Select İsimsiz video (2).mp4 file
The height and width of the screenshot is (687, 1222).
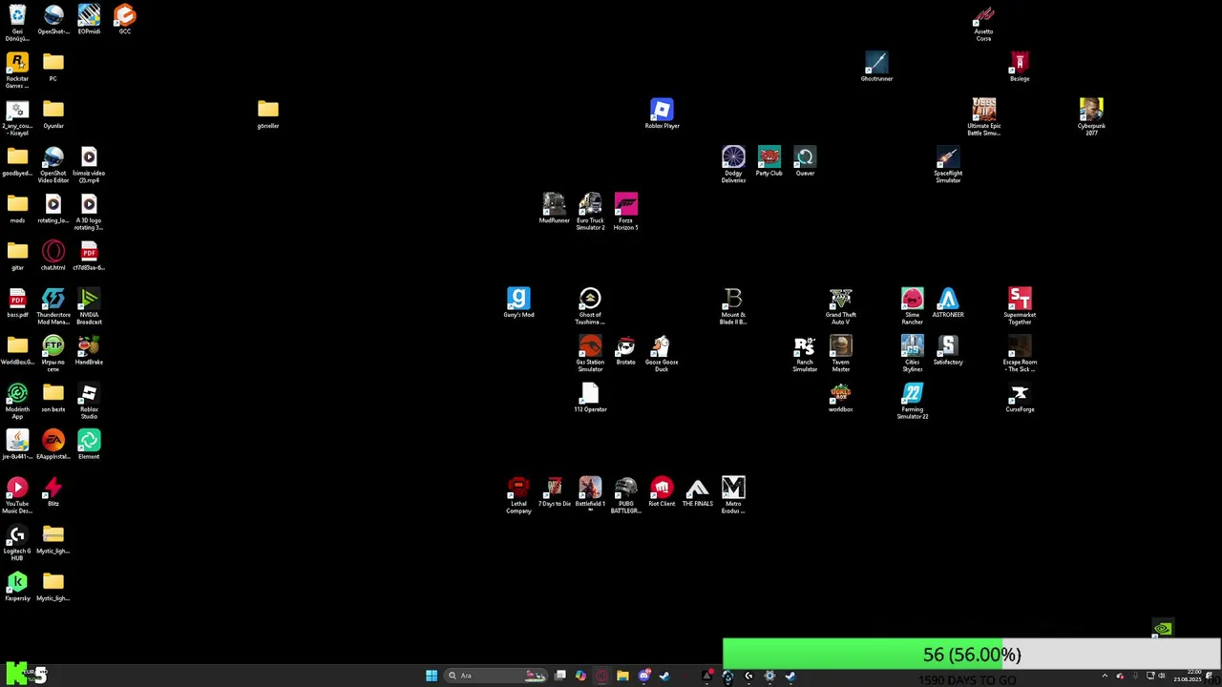point(89,164)
